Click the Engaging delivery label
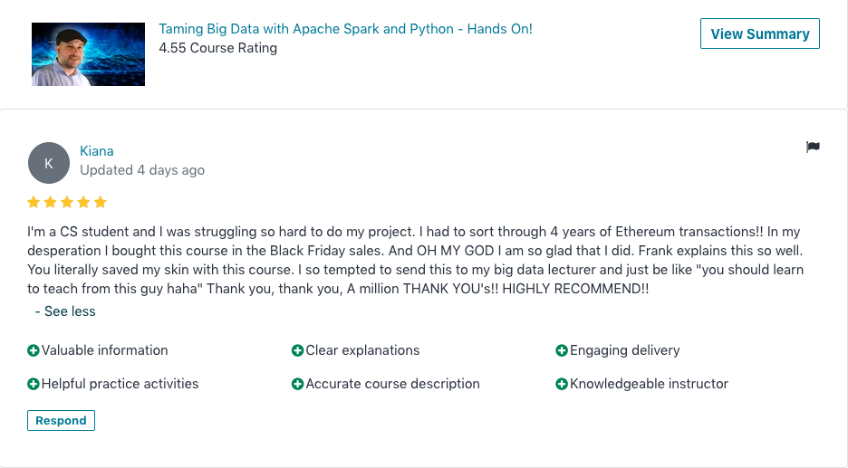The height and width of the screenshot is (468, 848). coord(624,350)
